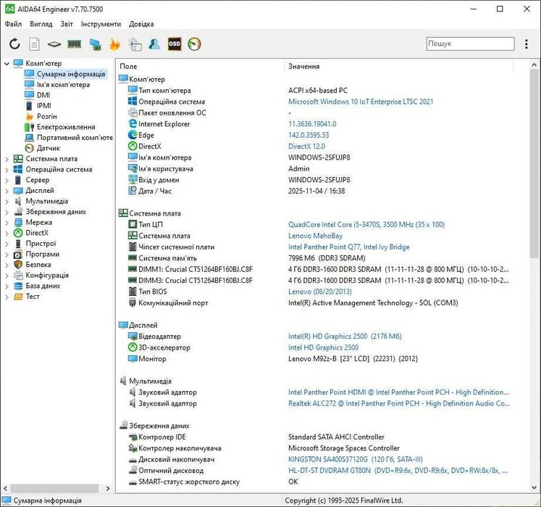Click the Тип ЦП processor icon

coord(133,224)
